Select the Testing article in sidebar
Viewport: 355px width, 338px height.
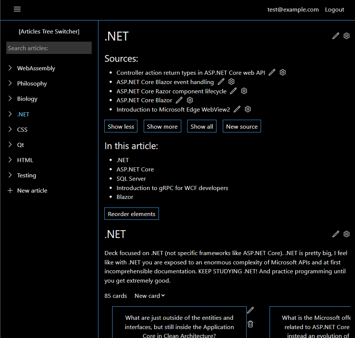click(26, 175)
